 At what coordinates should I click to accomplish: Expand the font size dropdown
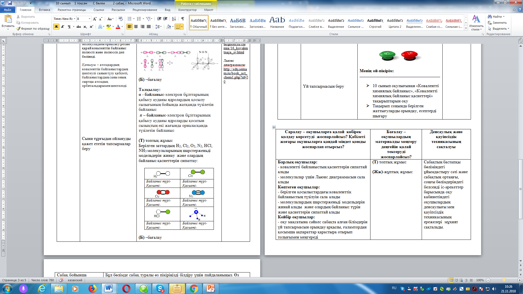click(x=89, y=19)
